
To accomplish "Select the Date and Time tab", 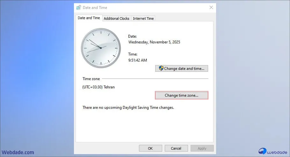I will tap(89, 18).
